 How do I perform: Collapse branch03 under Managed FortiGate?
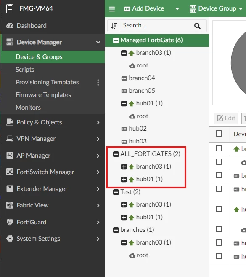click(124, 53)
